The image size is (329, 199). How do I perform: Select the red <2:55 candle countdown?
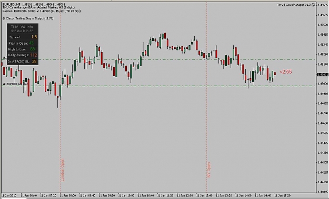tap(286, 72)
